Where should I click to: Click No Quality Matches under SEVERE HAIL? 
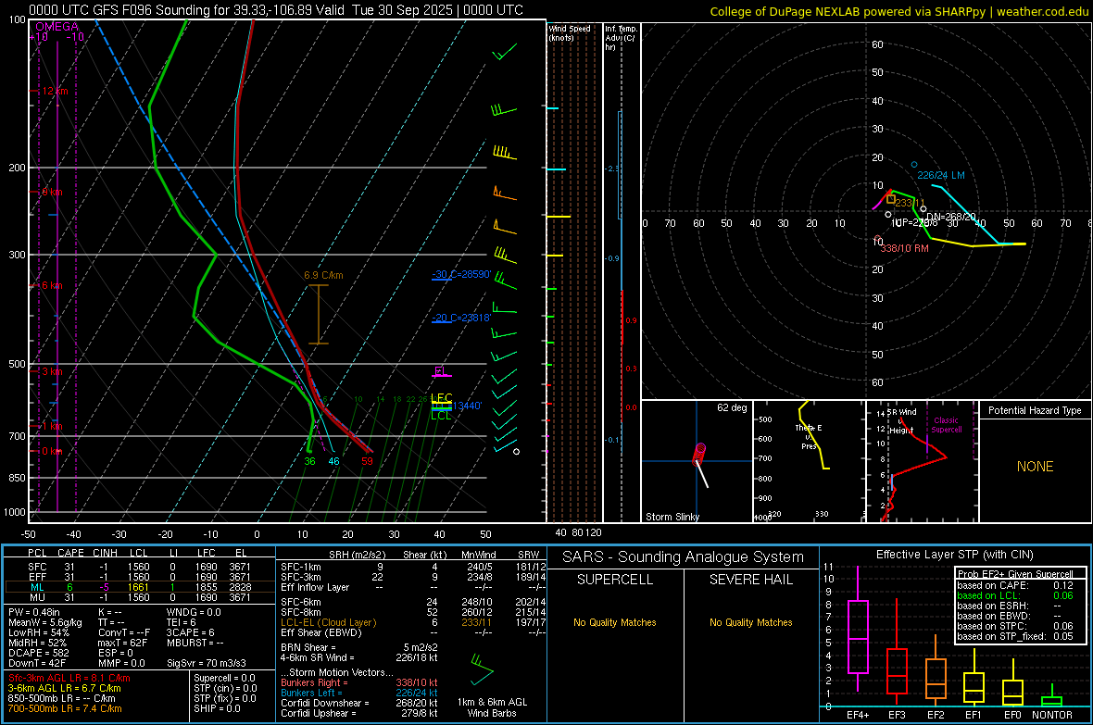[750, 622]
